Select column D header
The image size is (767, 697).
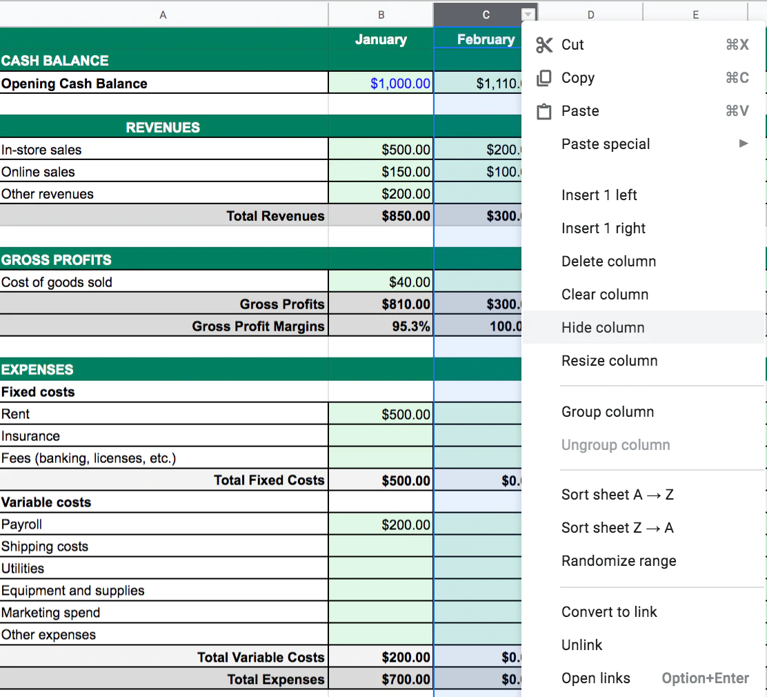pyautogui.click(x=590, y=14)
